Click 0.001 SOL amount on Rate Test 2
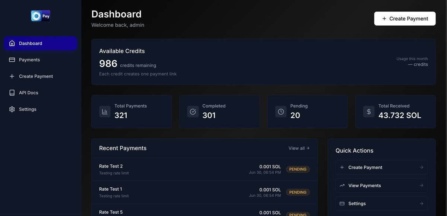The width and height of the screenshot is (447, 216). point(270,166)
